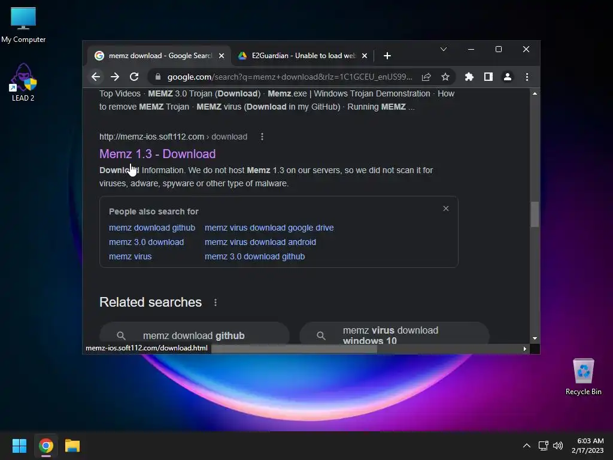Share this page via address bar icon
Image resolution: width=613 pixels, height=460 pixels.
[x=426, y=77]
